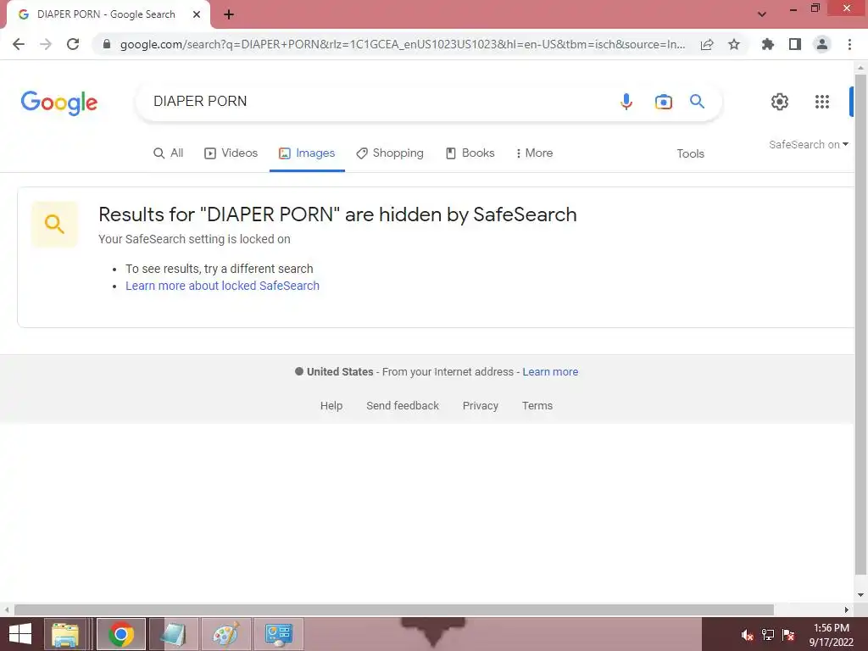868x651 pixels.
Task: Switch to the All results tab
Action: point(169,153)
